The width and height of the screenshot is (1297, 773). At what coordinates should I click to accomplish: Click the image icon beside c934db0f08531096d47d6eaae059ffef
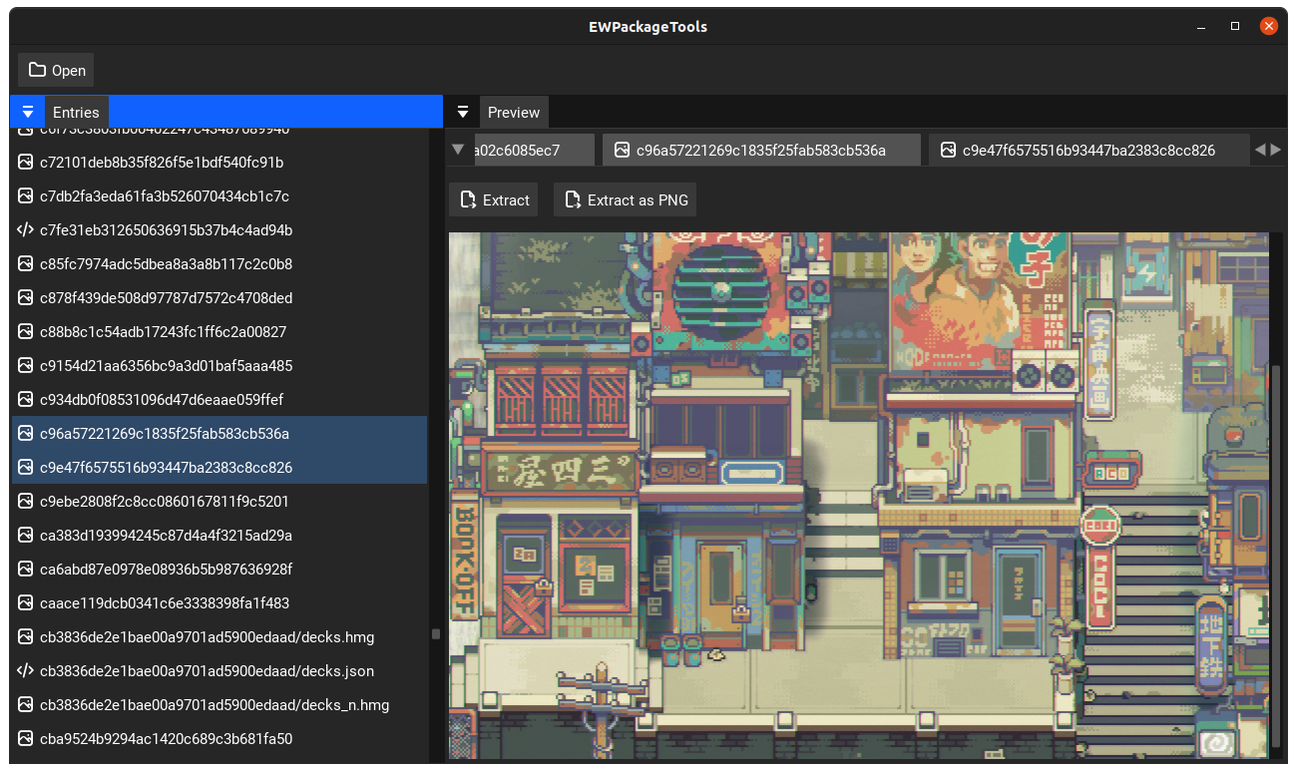click(x=26, y=399)
